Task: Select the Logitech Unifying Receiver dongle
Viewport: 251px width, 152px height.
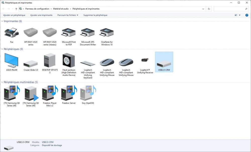Action: (145, 61)
